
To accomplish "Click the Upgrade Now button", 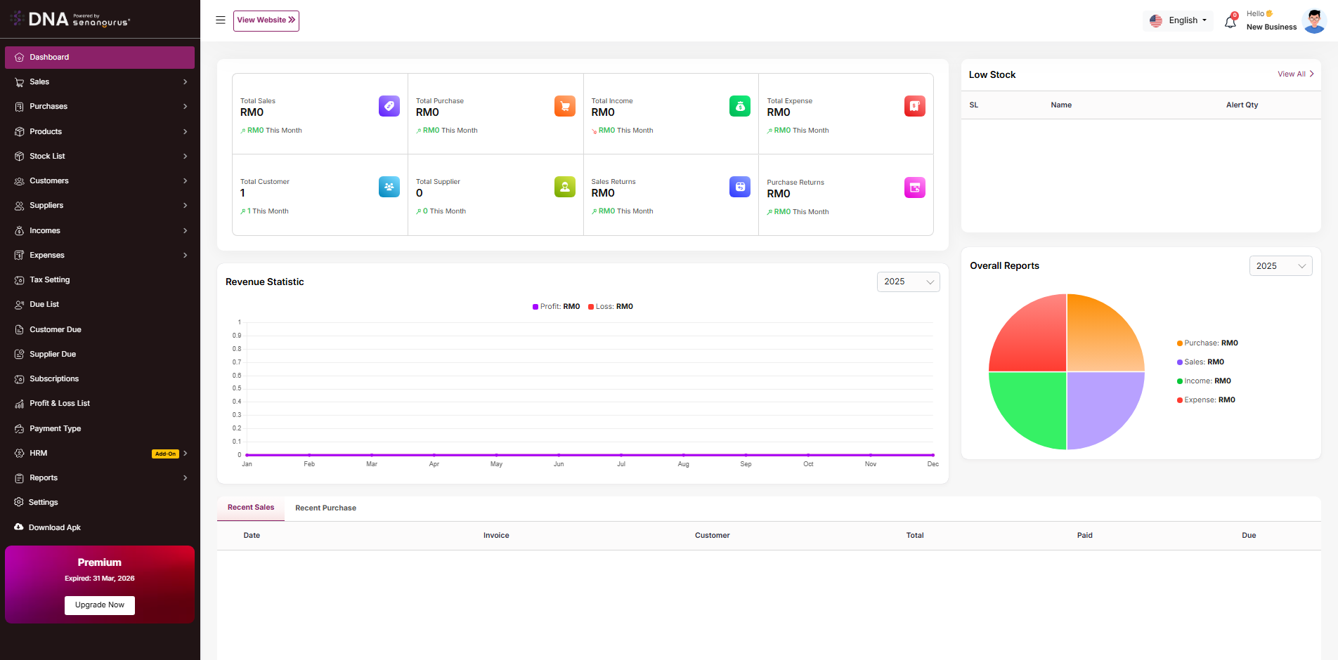I will point(100,605).
